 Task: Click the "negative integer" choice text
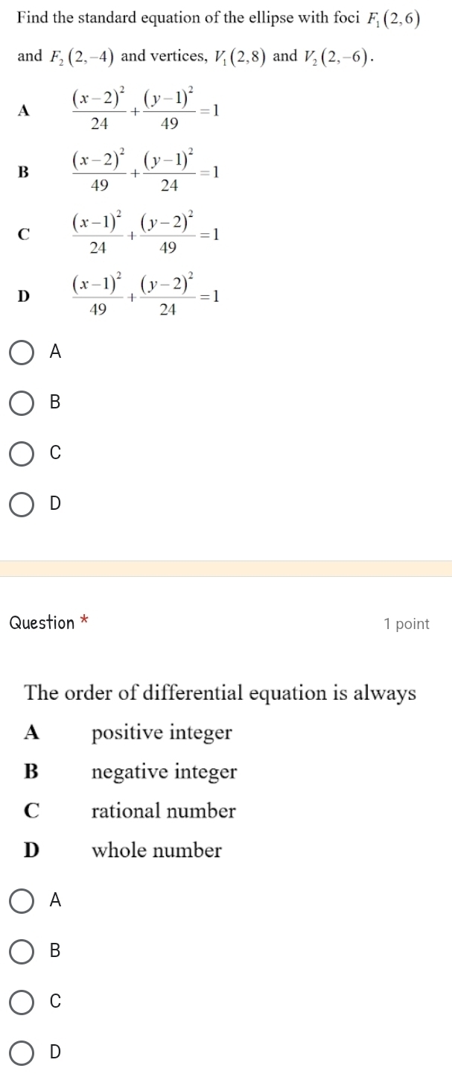pyautogui.click(x=164, y=772)
